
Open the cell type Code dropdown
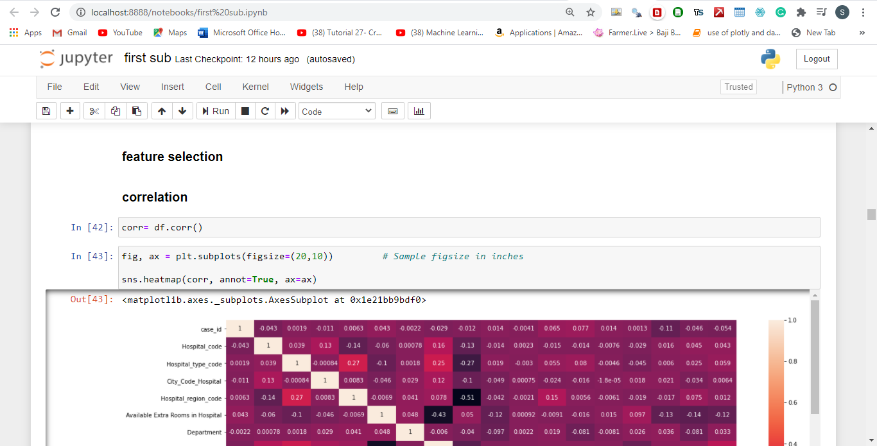tap(336, 111)
